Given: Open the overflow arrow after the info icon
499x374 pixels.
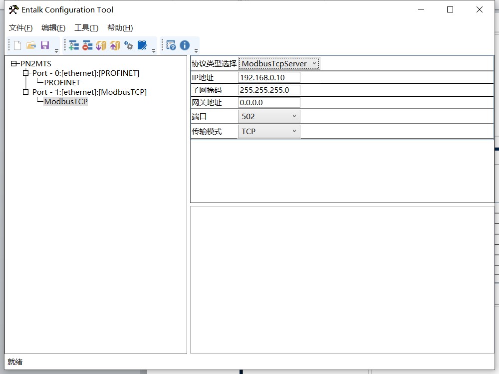Looking at the screenshot, I should (x=196, y=50).
